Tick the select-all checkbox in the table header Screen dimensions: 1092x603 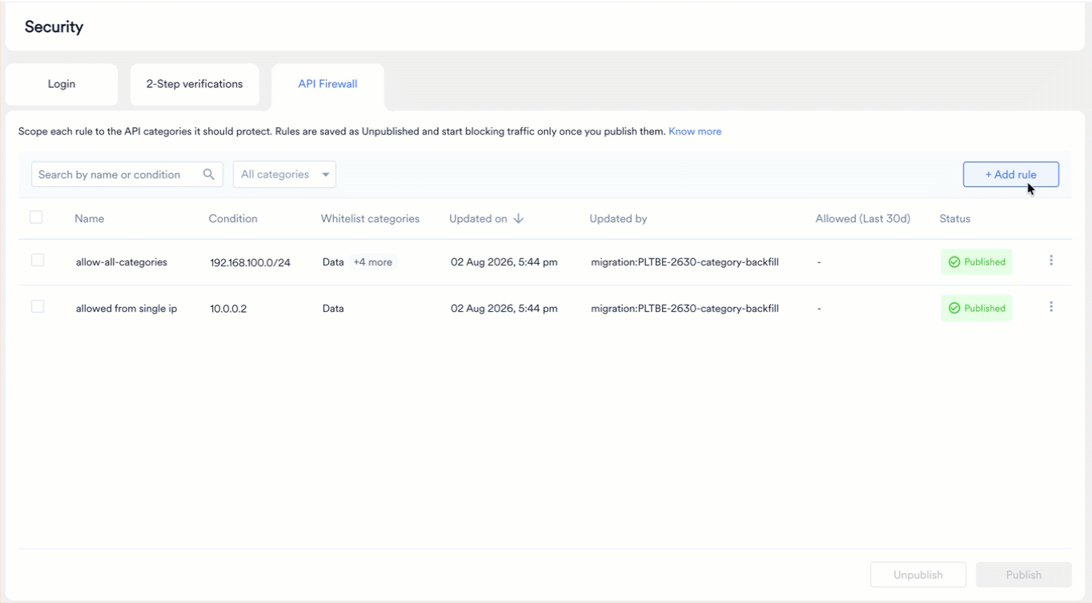(x=36, y=218)
